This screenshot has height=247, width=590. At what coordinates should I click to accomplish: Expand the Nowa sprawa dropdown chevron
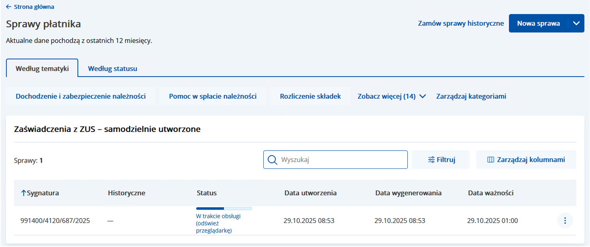tap(576, 23)
